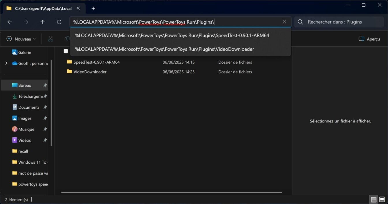
Task: Click Sélectionnez un fichier à afficher text
Action: [340, 121]
